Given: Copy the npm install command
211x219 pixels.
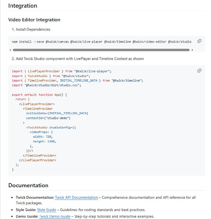Looking at the screenshot, I should 199,41.
